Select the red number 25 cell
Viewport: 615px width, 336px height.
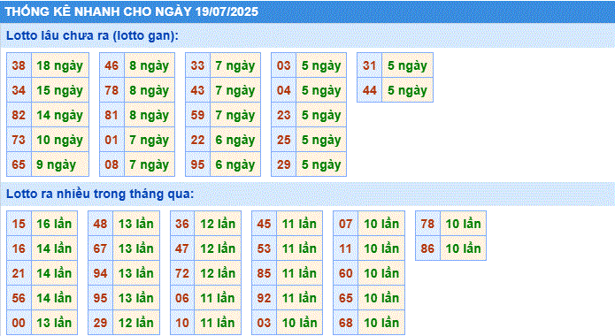283,140
